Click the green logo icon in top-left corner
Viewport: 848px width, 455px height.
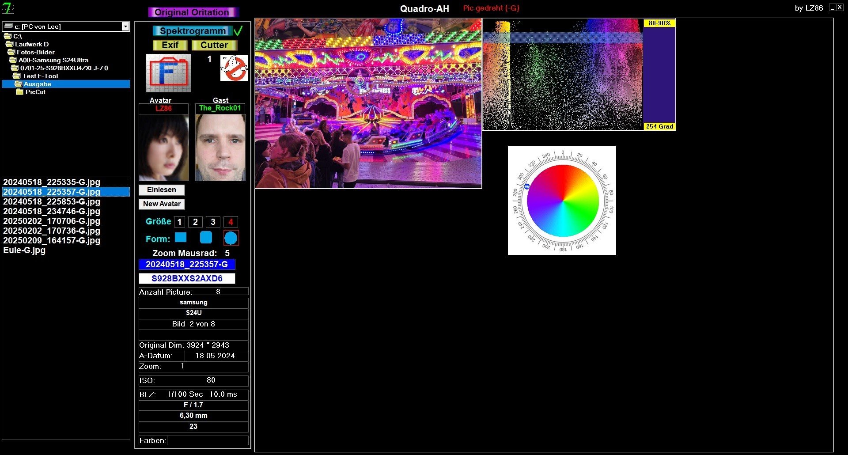pyautogui.click(x=8, y=8)
